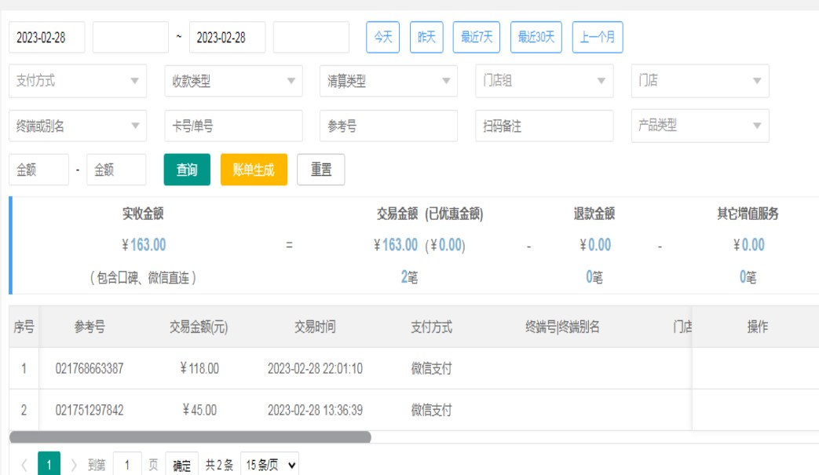This screenshot has width=819, height=475.
Task: Click the 今天 quick date button
Action: click(383, 37)
